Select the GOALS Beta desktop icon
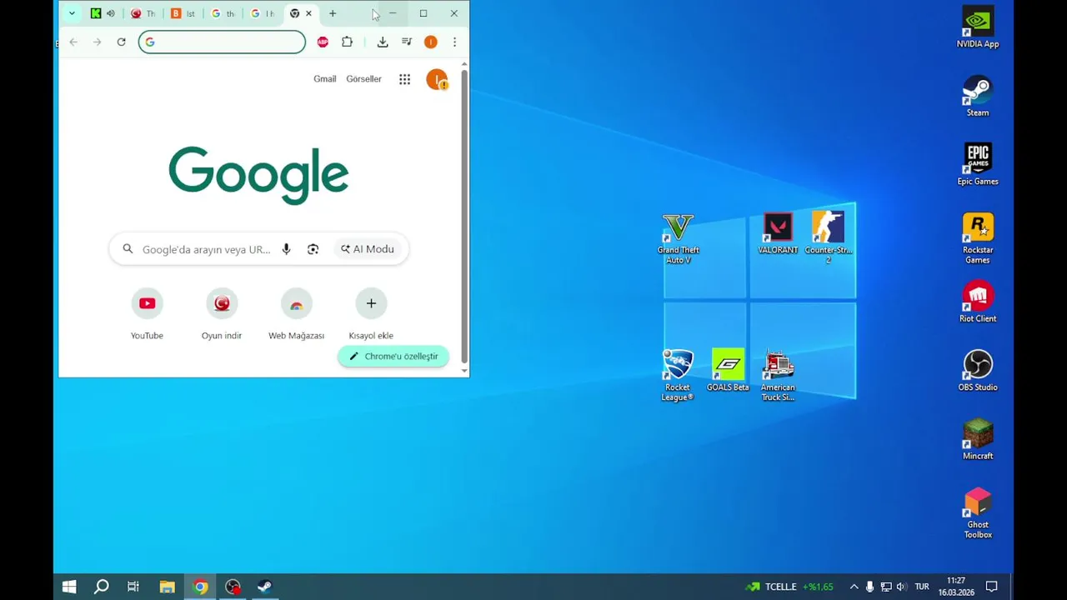This screenshot has height=600, width=1067. click(728, 371)
